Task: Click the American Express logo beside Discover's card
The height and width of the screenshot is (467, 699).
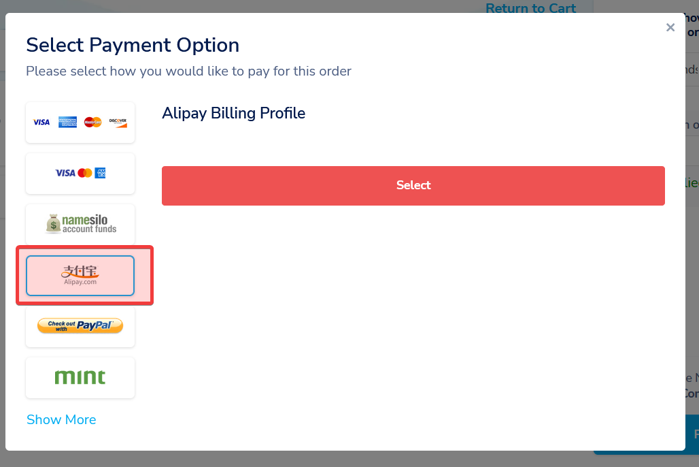Action: pyautogui.click(x=67, y=123)
